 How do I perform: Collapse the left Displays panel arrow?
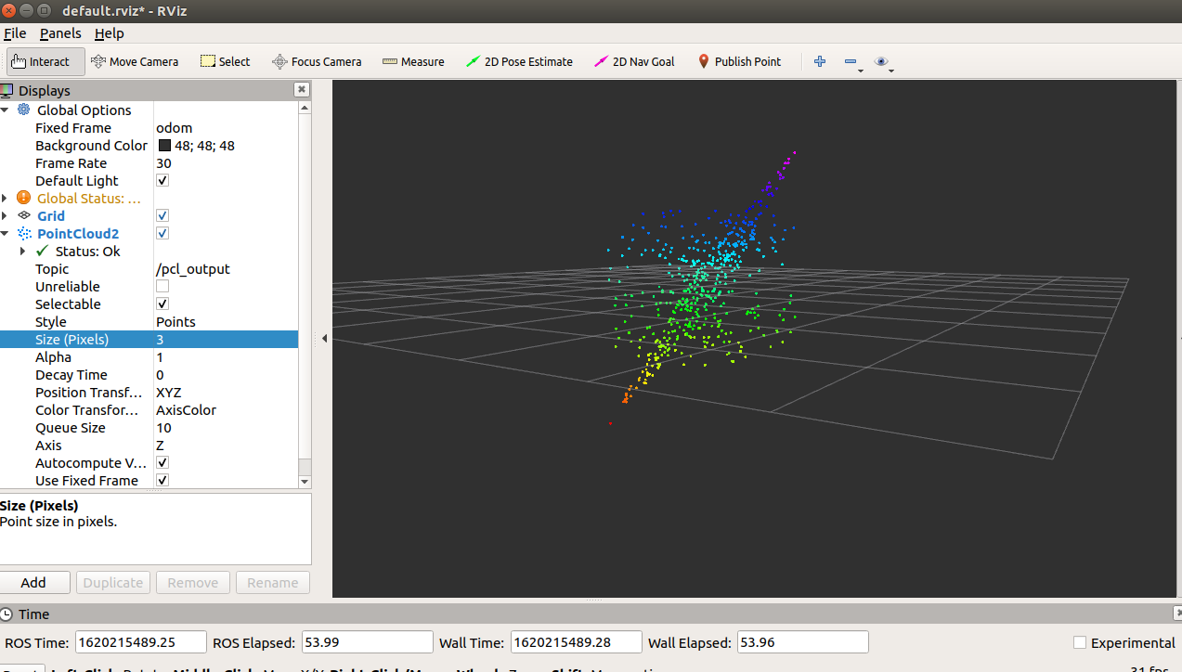pos(324,339)
